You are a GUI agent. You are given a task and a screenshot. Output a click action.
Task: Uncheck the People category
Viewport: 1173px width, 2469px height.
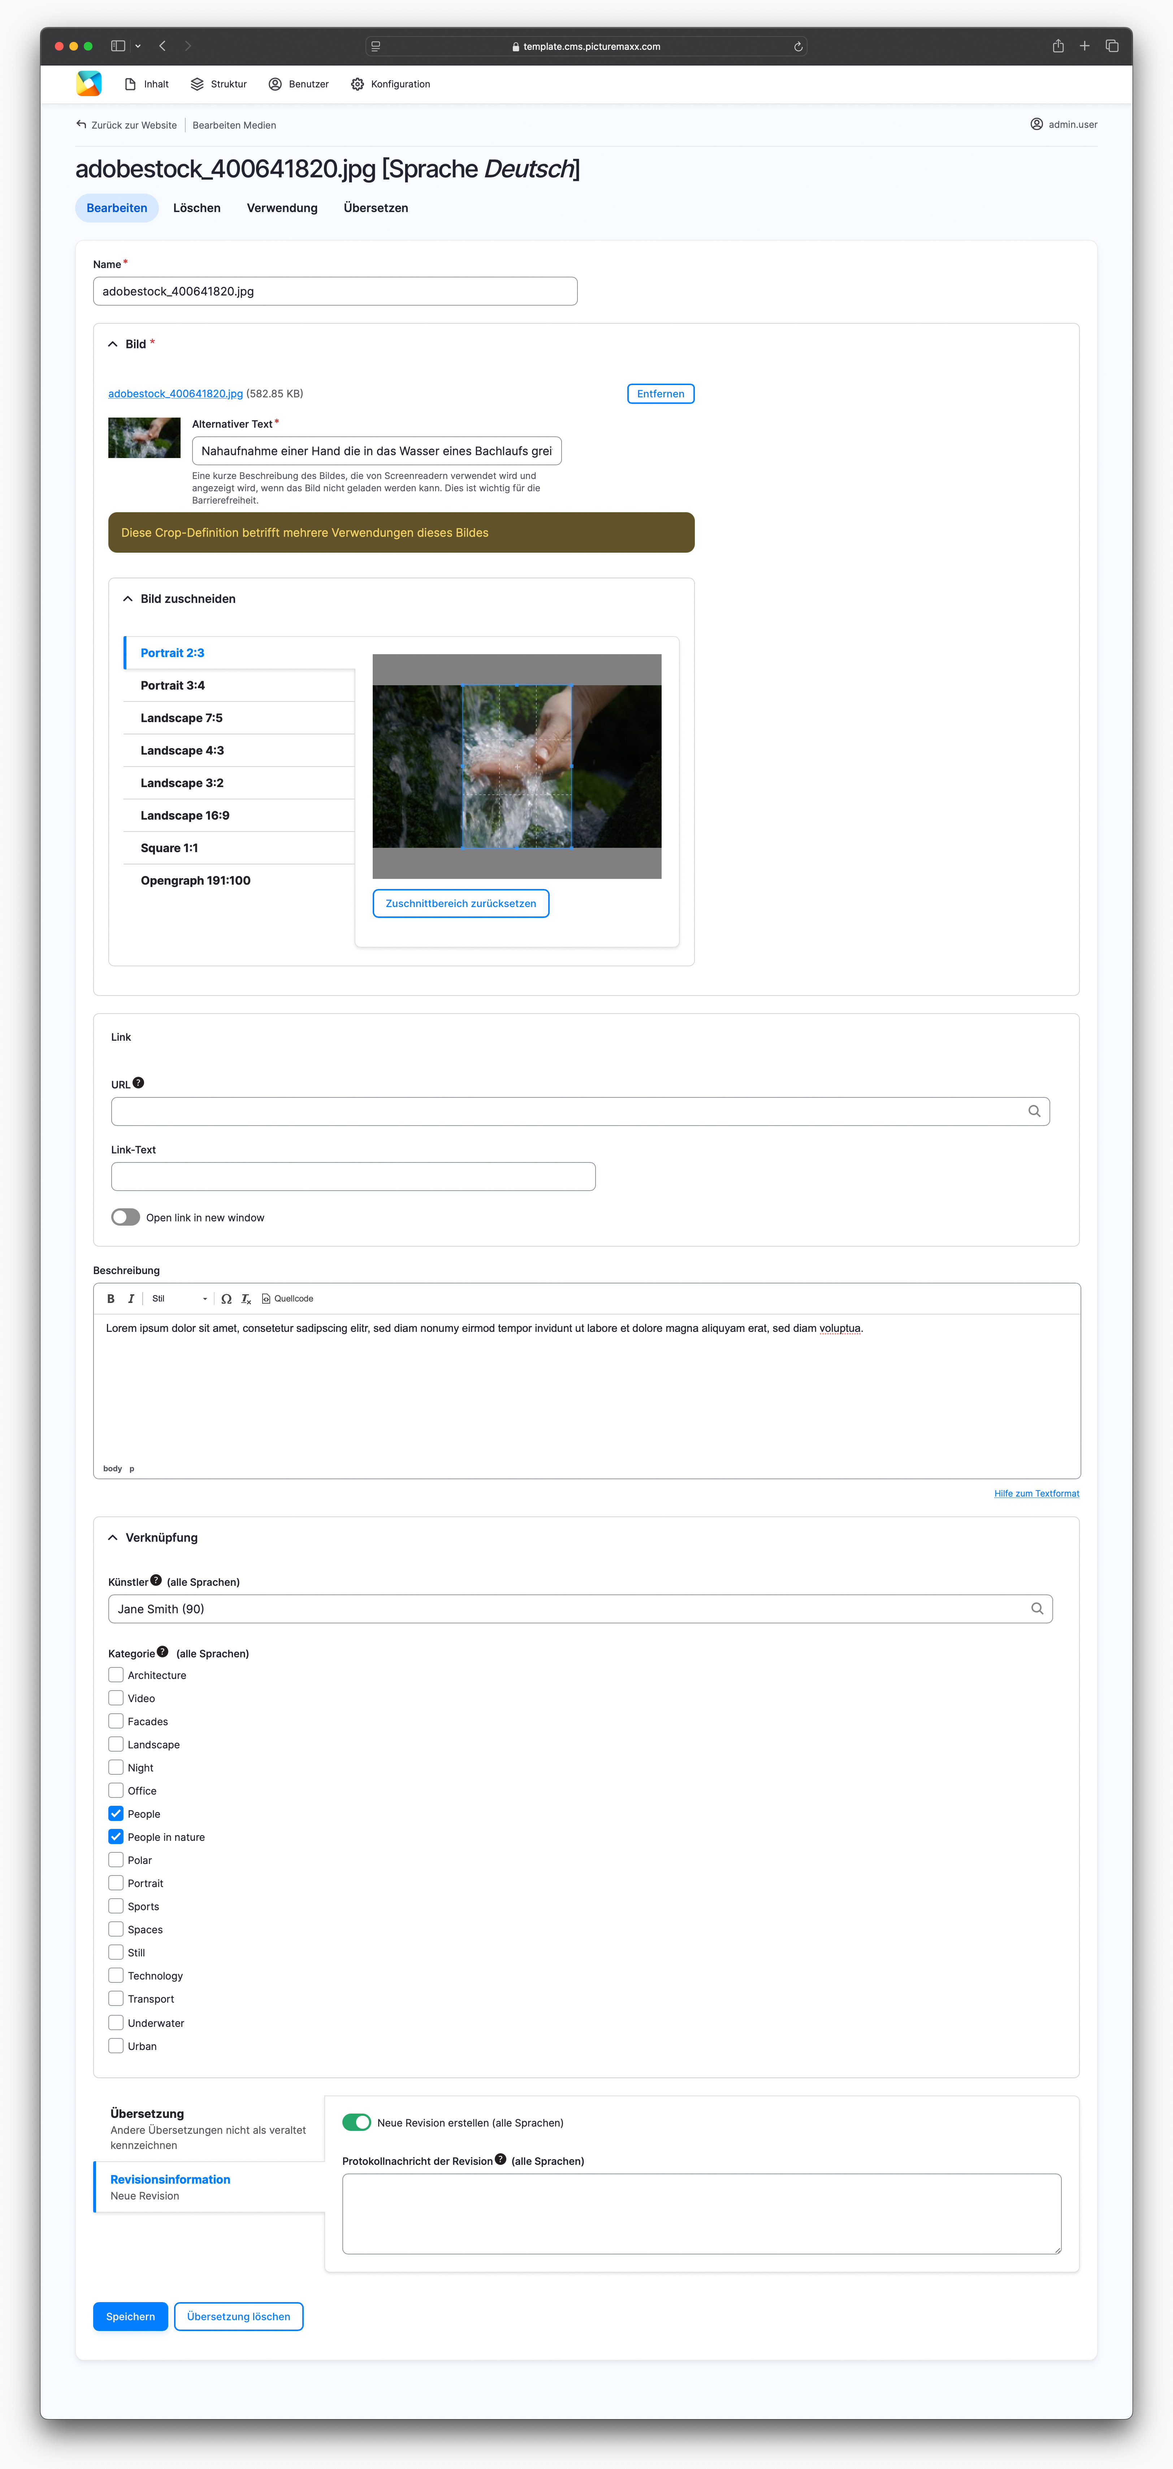(116, 1813)
